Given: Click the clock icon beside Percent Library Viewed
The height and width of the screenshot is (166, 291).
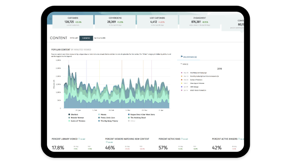Looking at the screenshot, I should [79, 139].
